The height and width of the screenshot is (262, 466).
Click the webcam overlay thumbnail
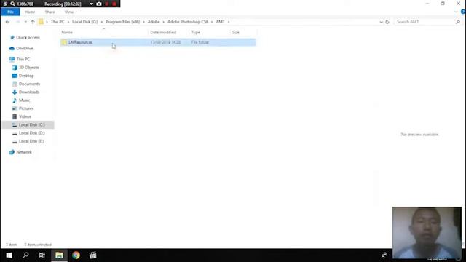pos(427,233)
